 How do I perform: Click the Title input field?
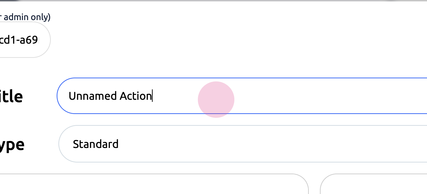[x=243, y=96]
